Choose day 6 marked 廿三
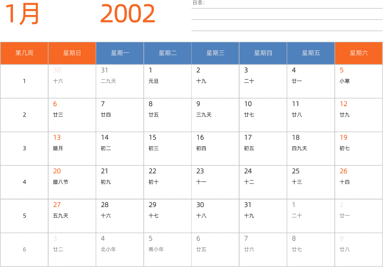This screenshot has width=383, height=267. click(x=72, y=115)
